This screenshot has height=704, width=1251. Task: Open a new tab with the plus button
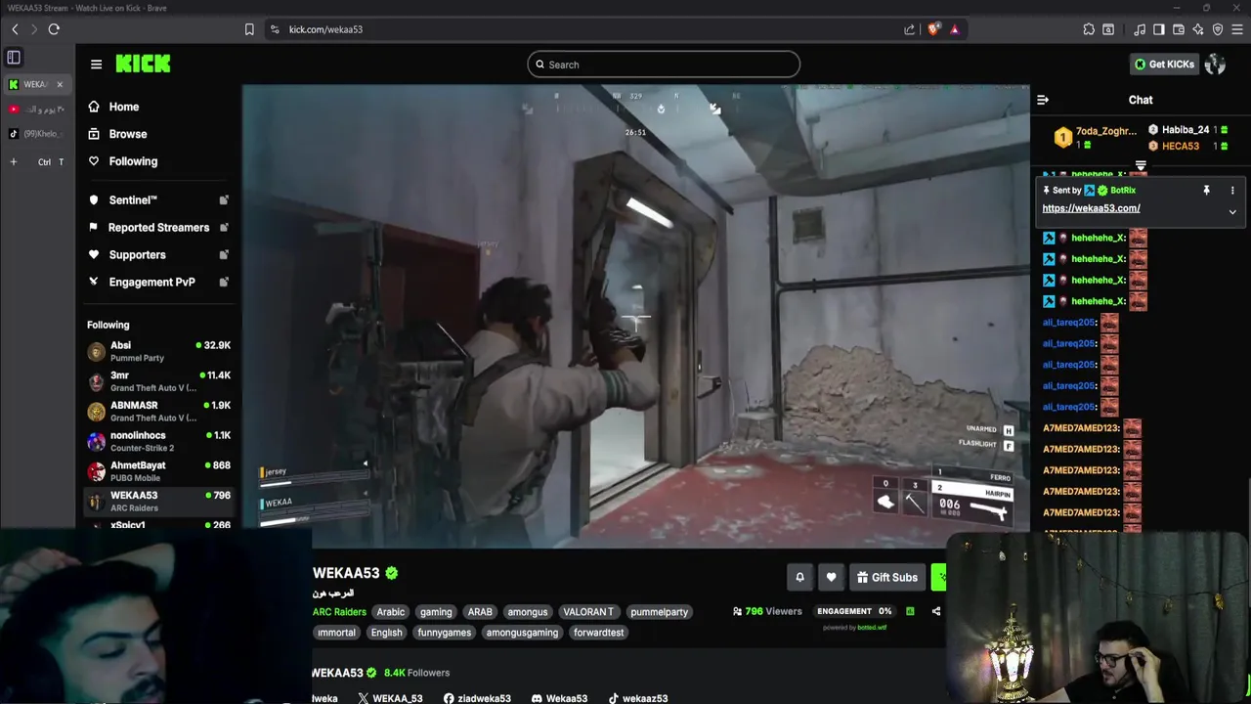(x=14, y=162)
